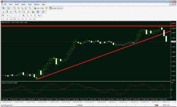Image resolution: width=177 pixels, height=107 pixels.
Task: Switch chart to bar chart type
Action: tap(3, 12)
